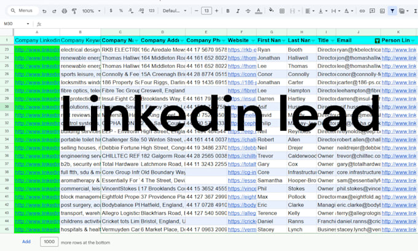Open filter dropdown on Company Phone column

224,41
